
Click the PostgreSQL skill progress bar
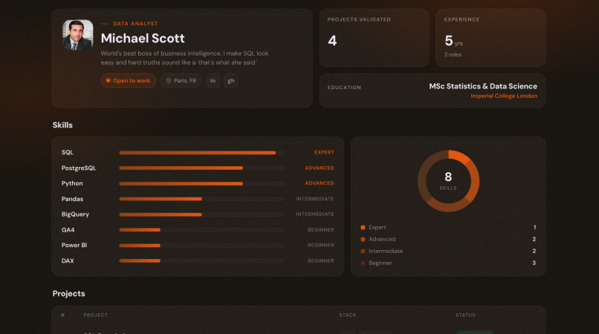tap(201, 168)
